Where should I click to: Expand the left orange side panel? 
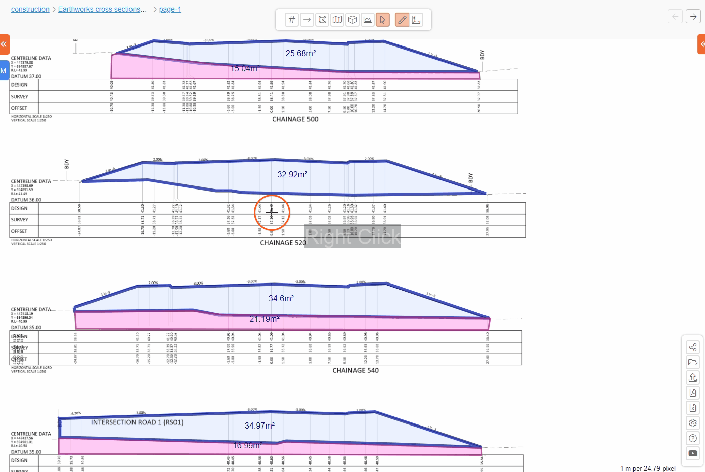click(x=4, y=44)
